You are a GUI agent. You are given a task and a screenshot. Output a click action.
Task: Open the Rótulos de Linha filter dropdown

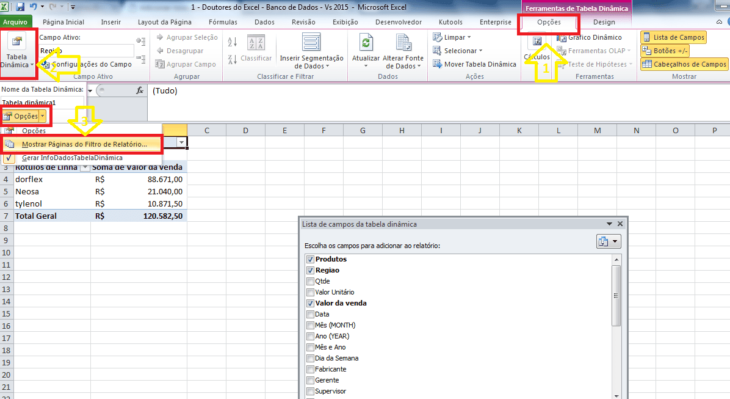coord(85,167)
